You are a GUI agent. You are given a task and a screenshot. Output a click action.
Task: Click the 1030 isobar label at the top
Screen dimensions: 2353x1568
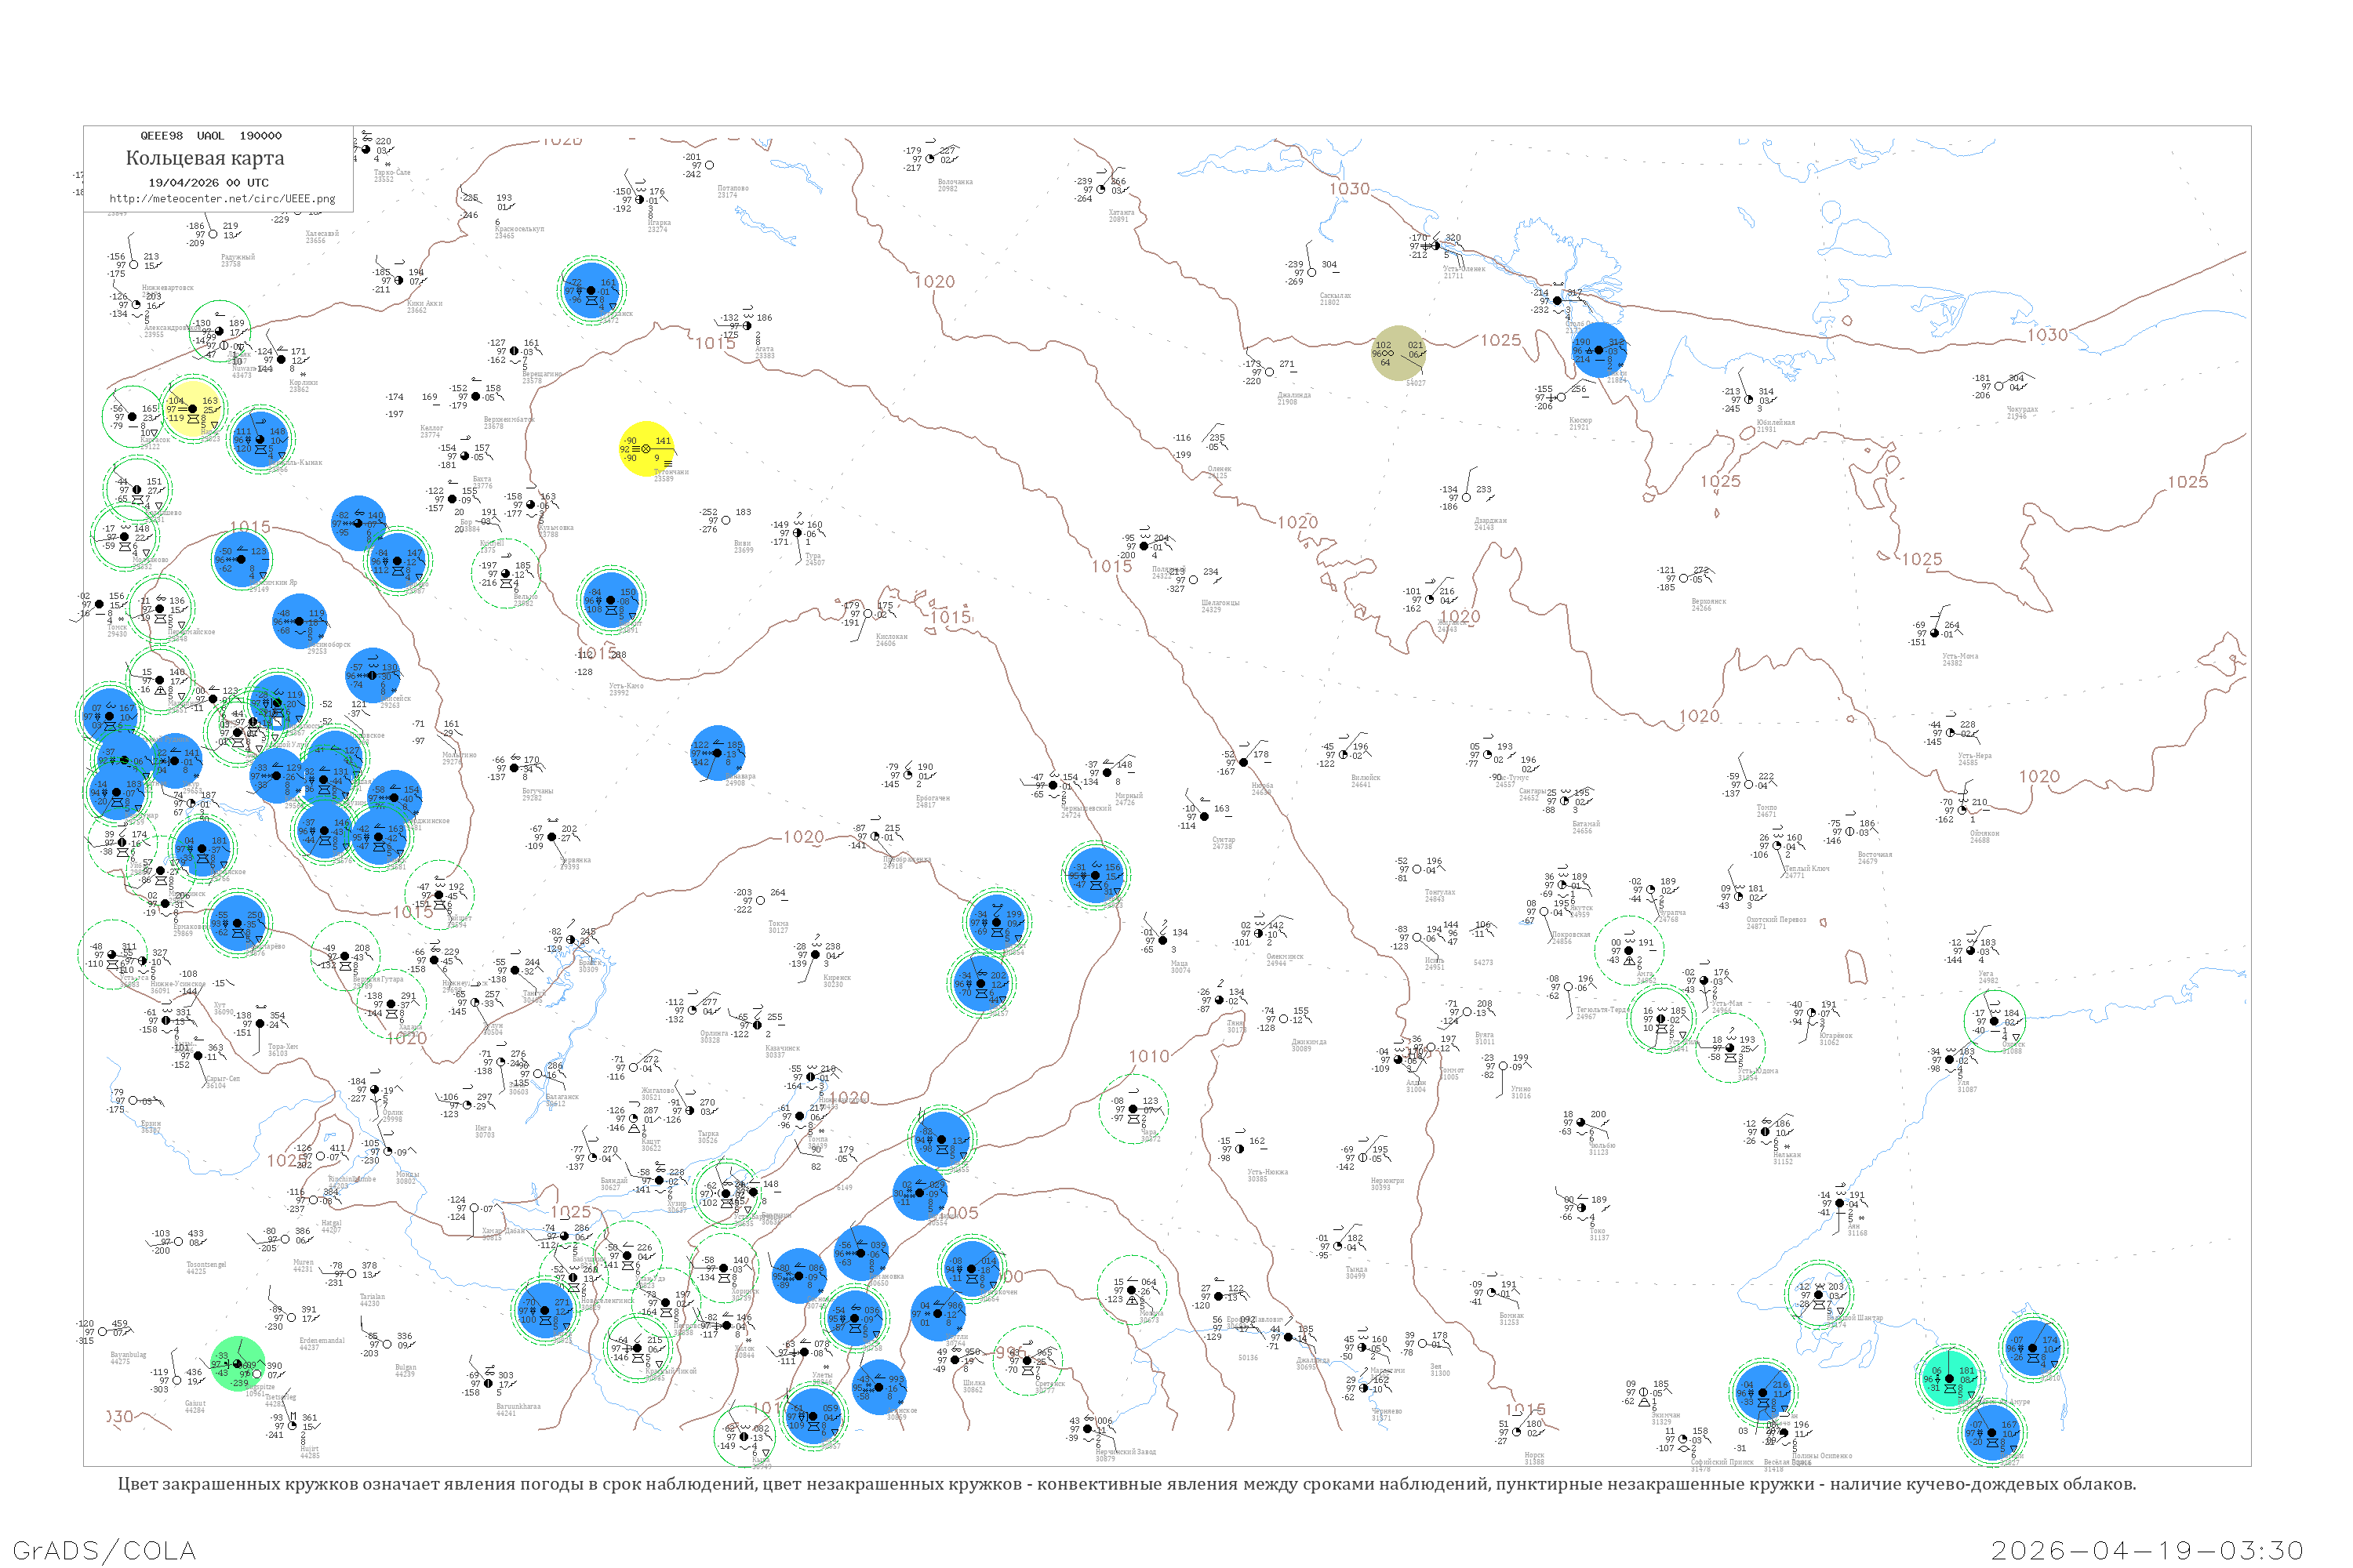pyautogui.click(x=1348, y=189)
